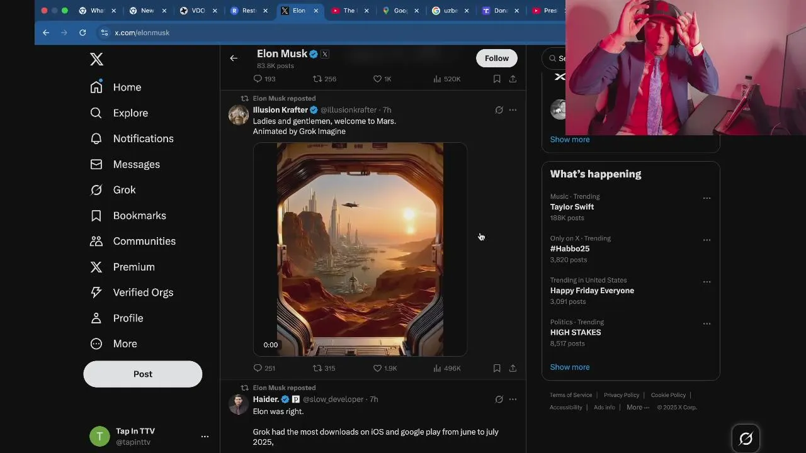Viewport: 806px width, 453px height.
Task: Open Explore in the sidebar
Action: point(119,113)
